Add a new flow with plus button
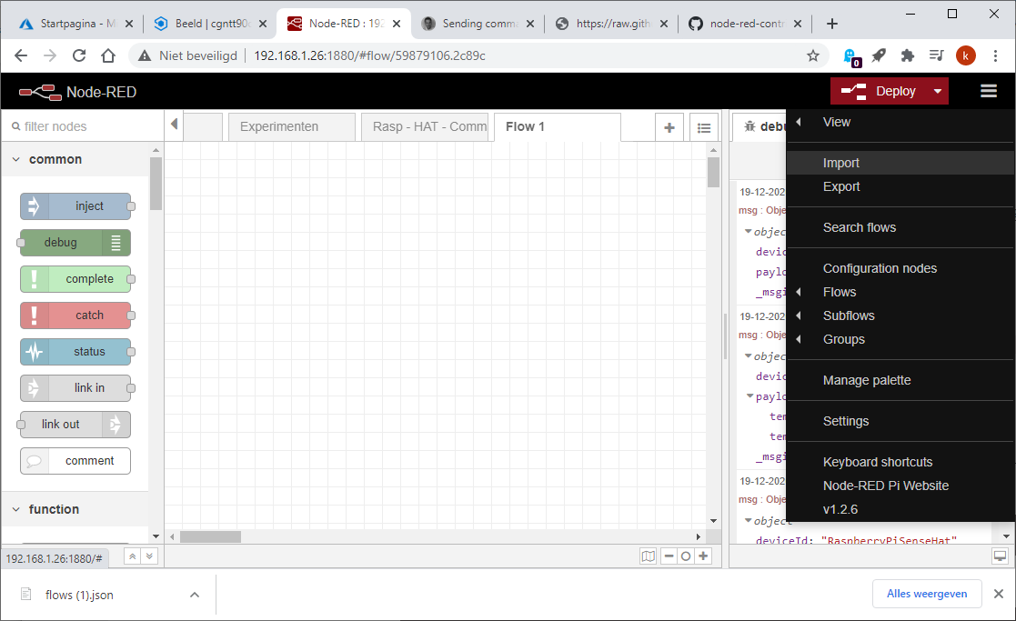 point(669,127)
